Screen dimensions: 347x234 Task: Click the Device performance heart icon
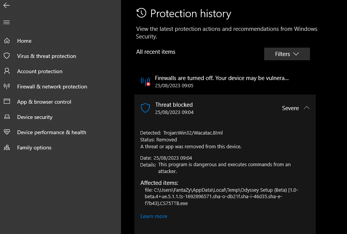pos(7,132)
